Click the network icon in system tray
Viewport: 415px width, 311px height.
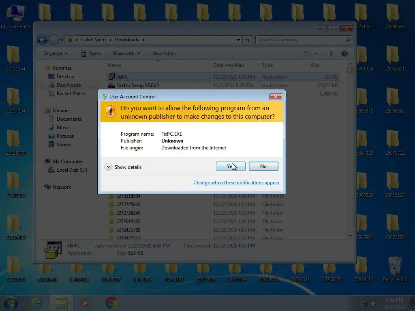364,303
